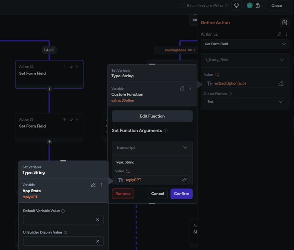The height and width of the screenshot is (250, 294).
Task: Click into Default Variable Value input
Action: coord(64,220)
